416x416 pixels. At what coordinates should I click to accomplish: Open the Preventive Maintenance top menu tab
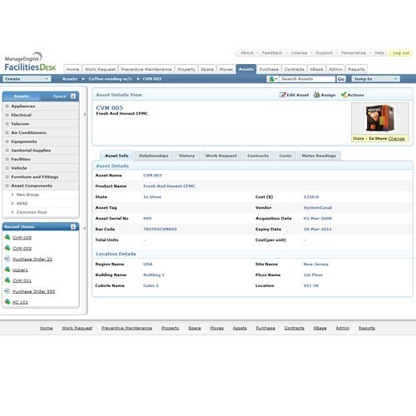tap(146, 69)
